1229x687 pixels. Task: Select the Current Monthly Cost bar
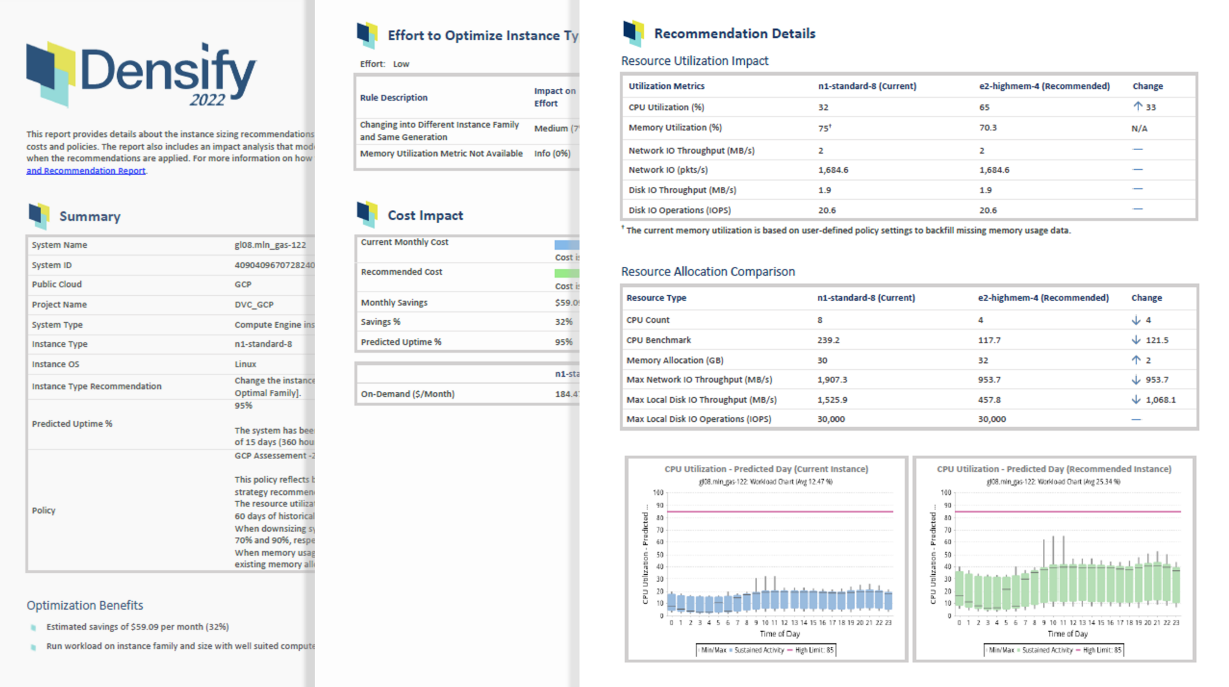(x=566, y=245)
